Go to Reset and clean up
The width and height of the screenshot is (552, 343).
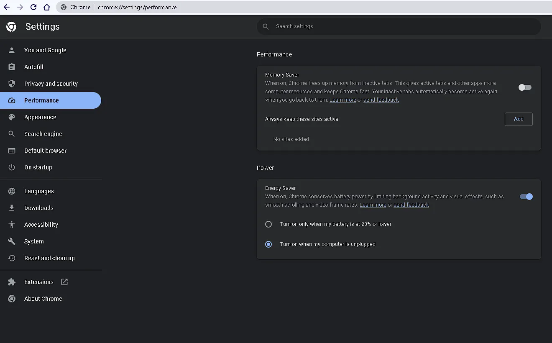[49, 258]
